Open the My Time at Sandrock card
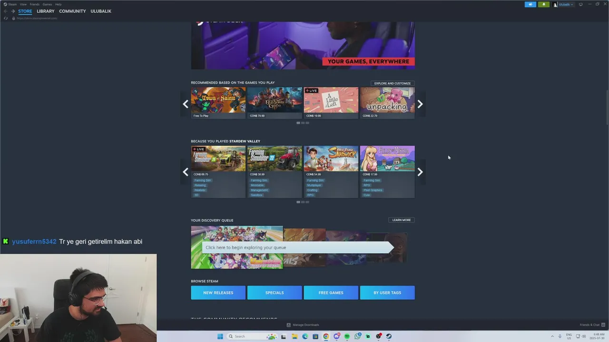Image resolution: width=609 pixels, height=342 pixels. pos(331,171)
